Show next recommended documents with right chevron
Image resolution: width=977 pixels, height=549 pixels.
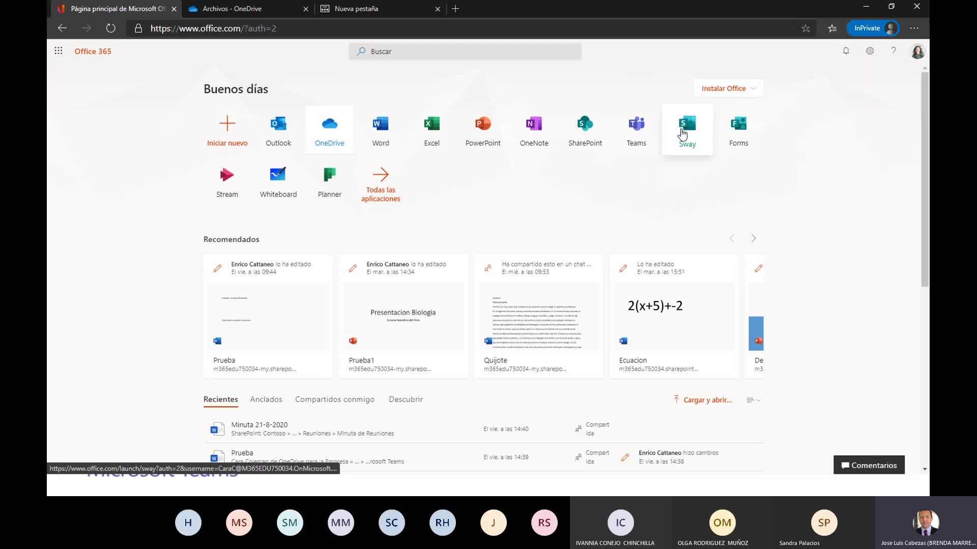click(754, 238)
